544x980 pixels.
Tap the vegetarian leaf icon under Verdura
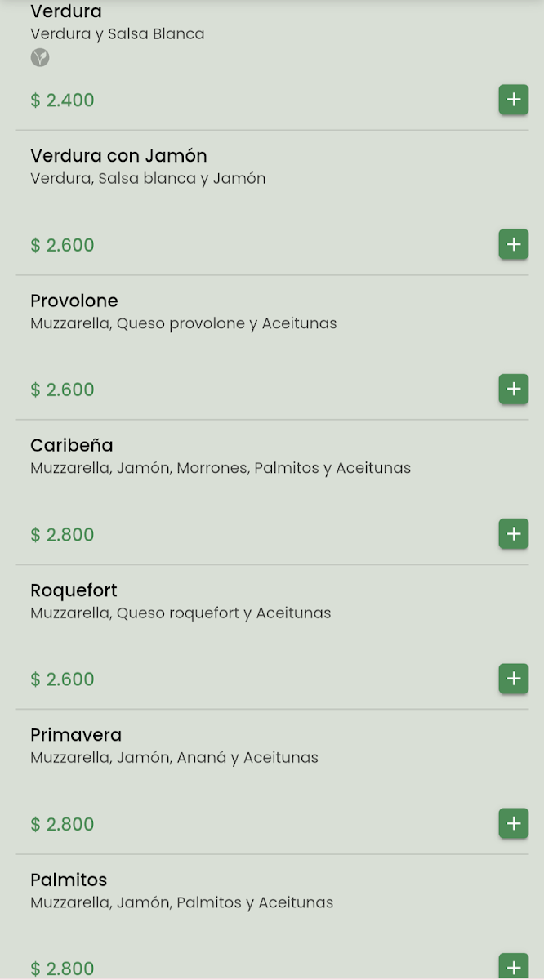point(40,57)
